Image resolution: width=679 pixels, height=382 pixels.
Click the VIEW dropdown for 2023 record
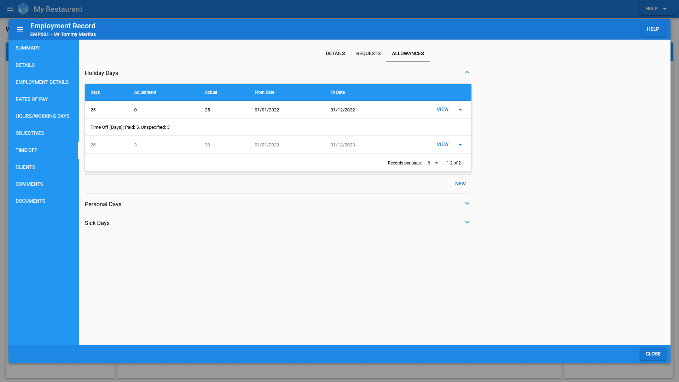(460, 145)
